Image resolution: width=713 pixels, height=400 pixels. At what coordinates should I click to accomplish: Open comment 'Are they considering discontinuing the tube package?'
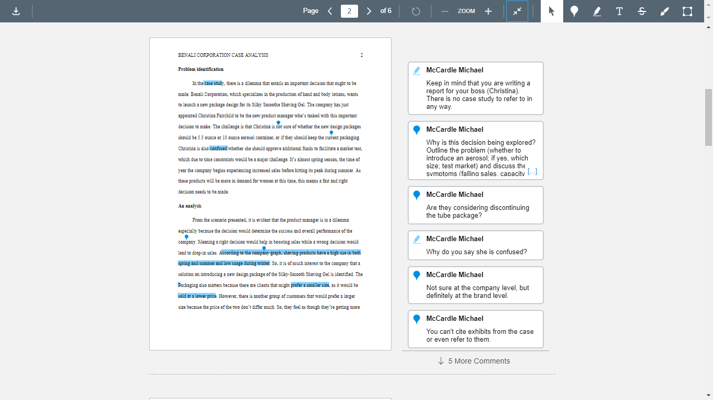click(x=476, y=205)
